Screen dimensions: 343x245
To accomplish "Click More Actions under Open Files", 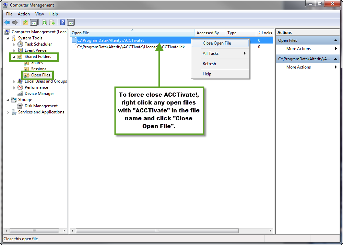I will [307, 49].
